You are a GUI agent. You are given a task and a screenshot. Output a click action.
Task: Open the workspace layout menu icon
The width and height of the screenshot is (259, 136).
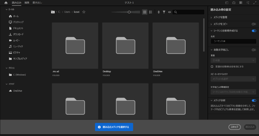[241, 3]
